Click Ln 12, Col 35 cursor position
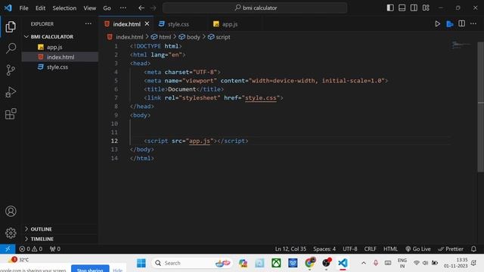Image resolution: width=484 pixels, height=272 pixels. (290, 249)
